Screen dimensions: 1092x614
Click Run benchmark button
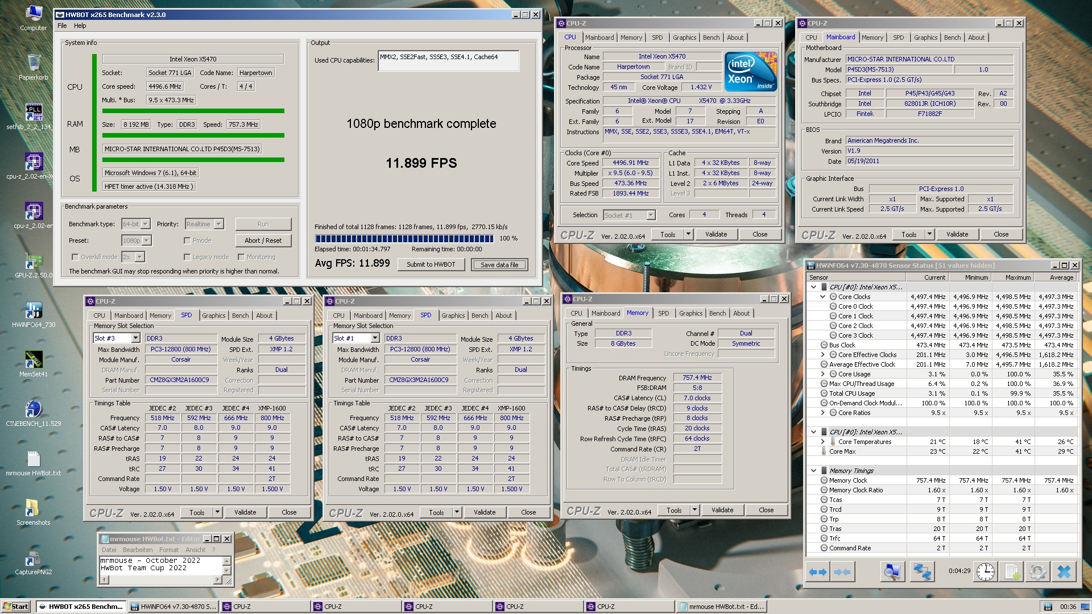263,224
